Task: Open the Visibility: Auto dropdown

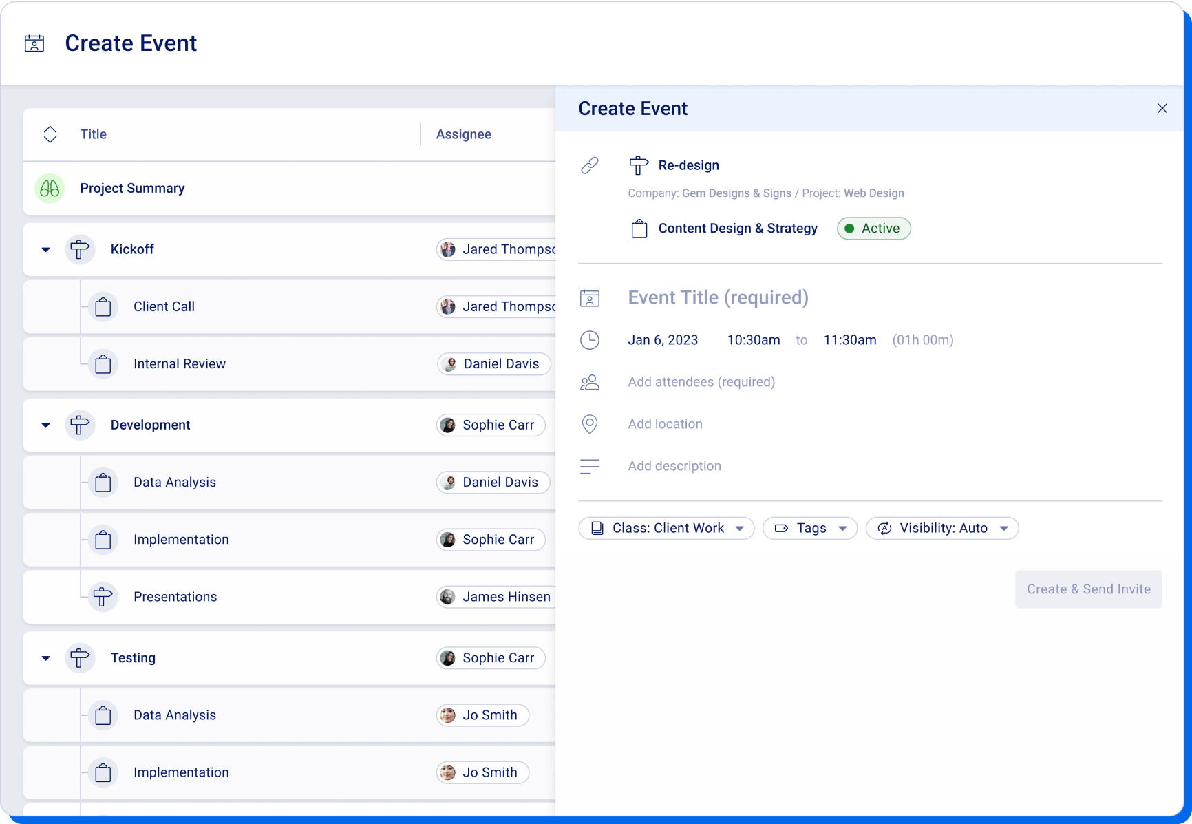Action: tap(941, 528)
